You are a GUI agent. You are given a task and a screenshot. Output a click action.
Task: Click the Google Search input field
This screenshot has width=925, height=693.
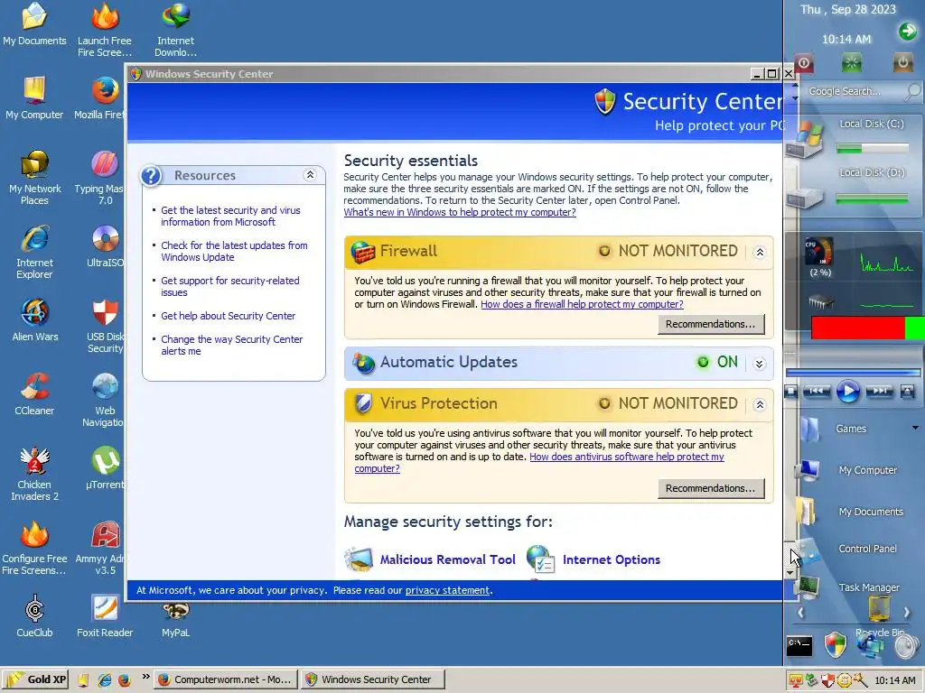855,91
